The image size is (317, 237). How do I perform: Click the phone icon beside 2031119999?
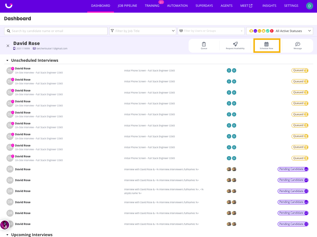point(14,49)
